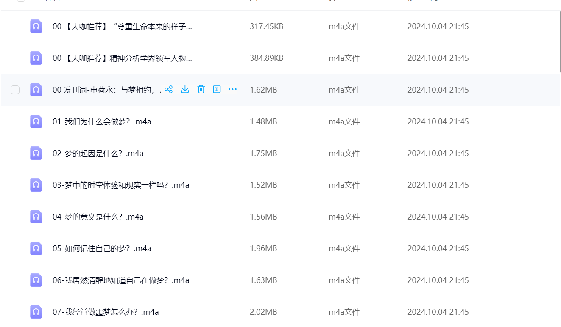
Task: Open the more options (...) menu
Action: pyautogui.click(x=232, y=89)
